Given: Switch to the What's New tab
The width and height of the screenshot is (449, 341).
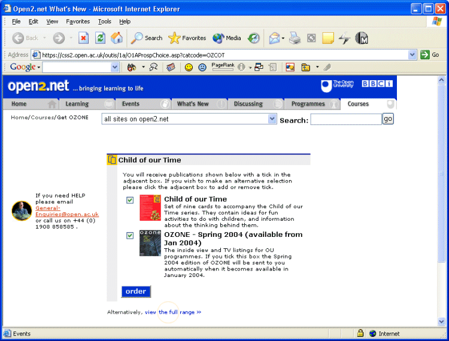Looking at the screenshot, I should point(200,104).
